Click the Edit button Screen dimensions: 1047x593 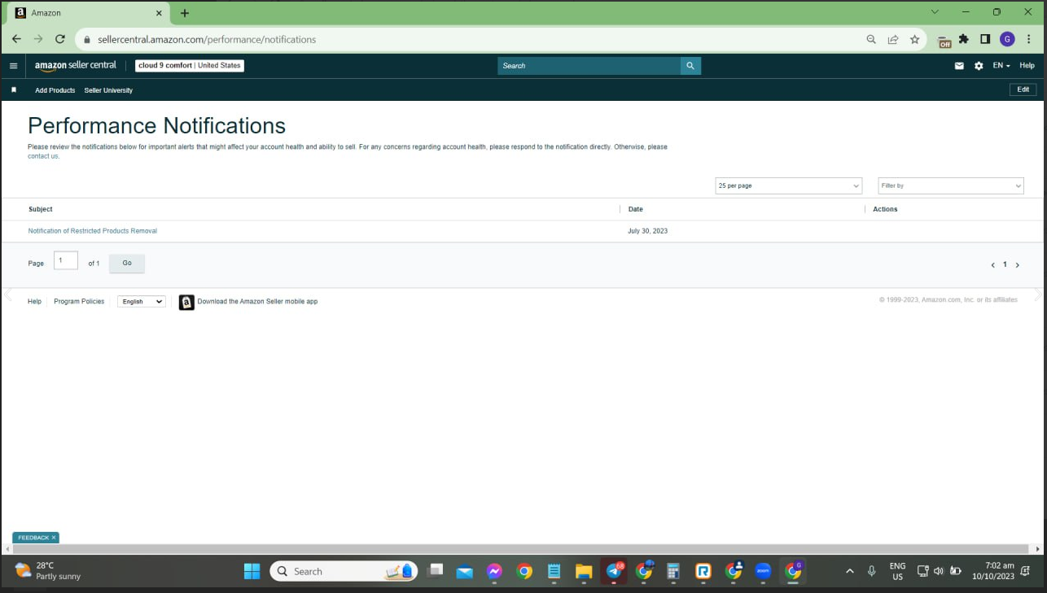pyautogui.click(x=1023, y=89)
